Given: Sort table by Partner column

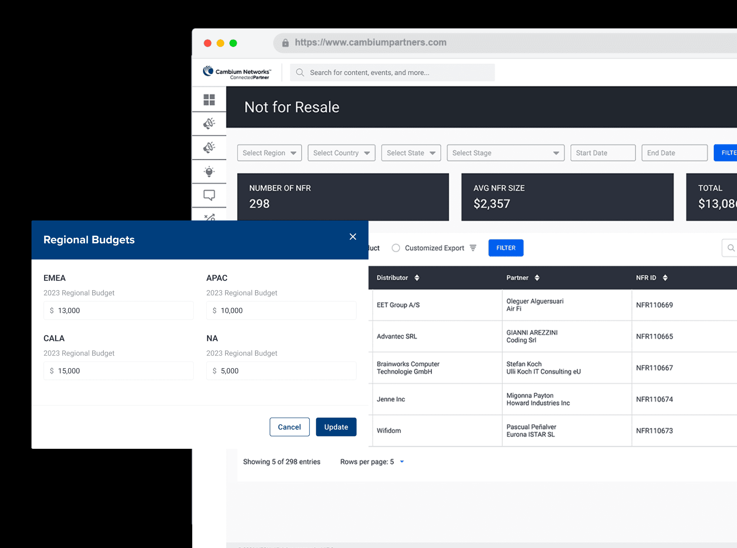Looking at the screenshot, I should (537, 278).
